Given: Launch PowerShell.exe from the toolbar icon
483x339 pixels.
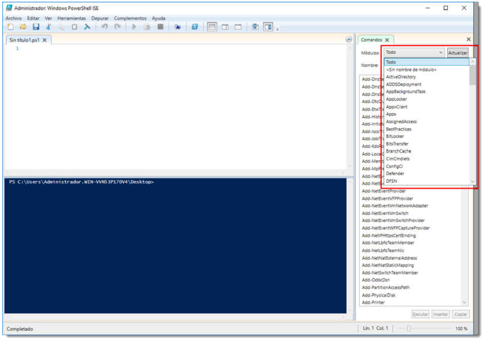Looking at the screenshot, I should (x=195, y=27).
